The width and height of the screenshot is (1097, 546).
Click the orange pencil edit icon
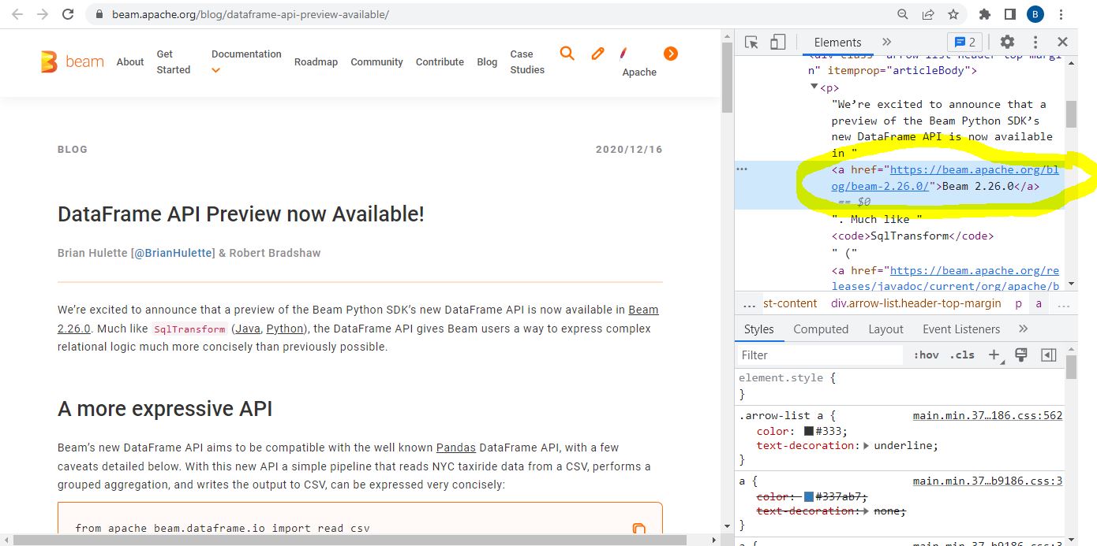click(597, 54)
